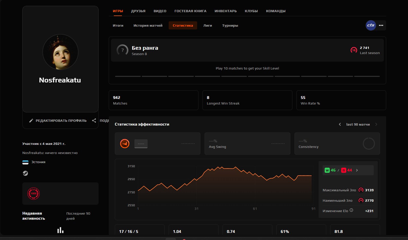Switch to ДРУЗЬЯ tab
The width and height of the screenshot is (408, 240).
(x=138, y=11)
